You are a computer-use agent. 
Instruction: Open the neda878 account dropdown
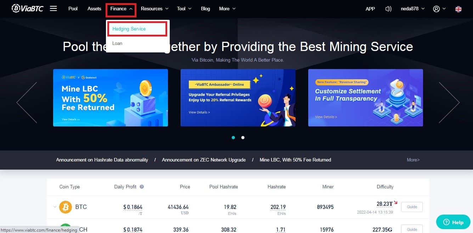tap(412, 9)
